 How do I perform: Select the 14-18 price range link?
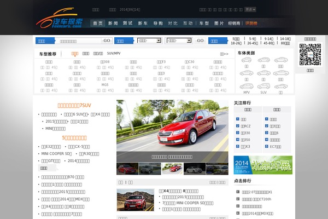(x=285, y=39)
